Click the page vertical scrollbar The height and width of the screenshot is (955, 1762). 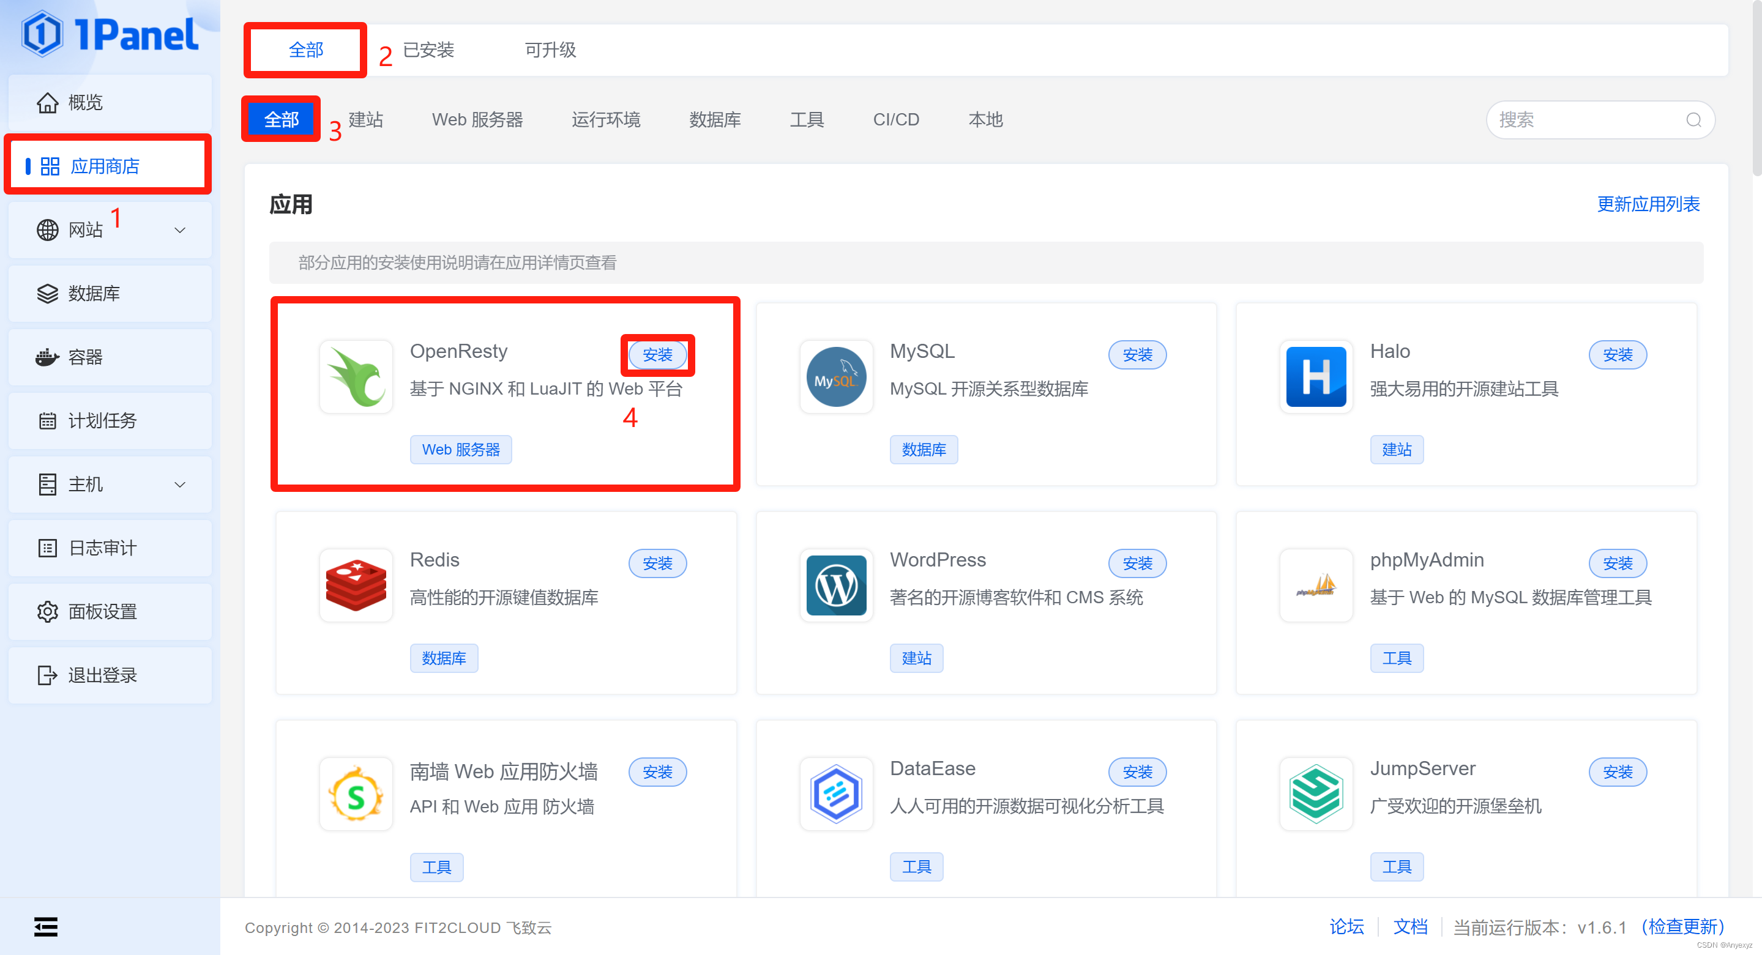pos(1756,89)
